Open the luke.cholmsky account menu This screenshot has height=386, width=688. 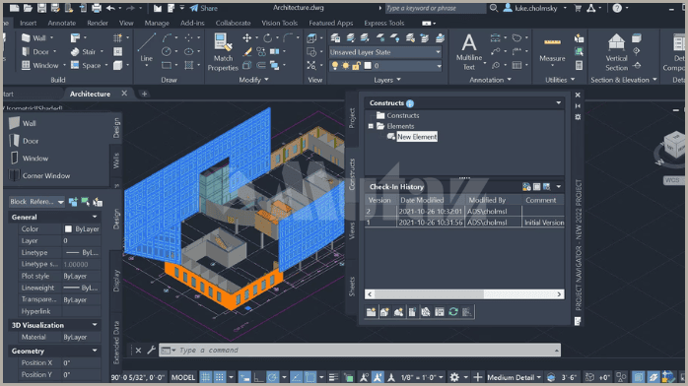[535, 8]
